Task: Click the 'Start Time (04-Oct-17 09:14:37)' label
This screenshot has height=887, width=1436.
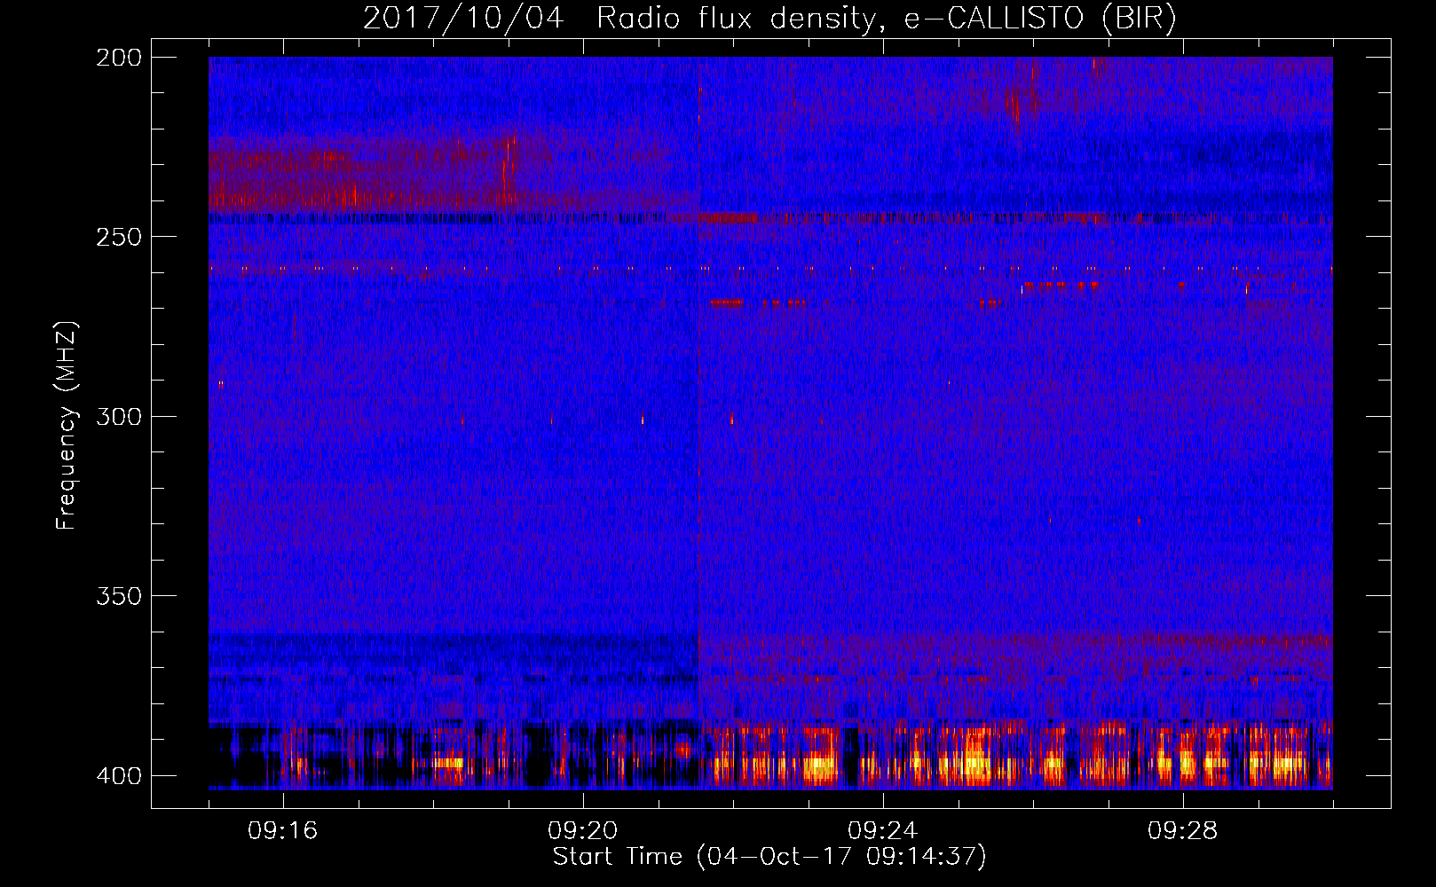Action: pyautogui.click(x=769, y=857)
